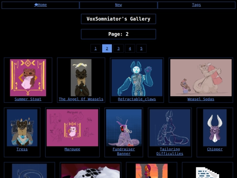Open Retractable_claws thumbnail image
The width and height of the screenshot is (237, 178).
click(137, 78)
